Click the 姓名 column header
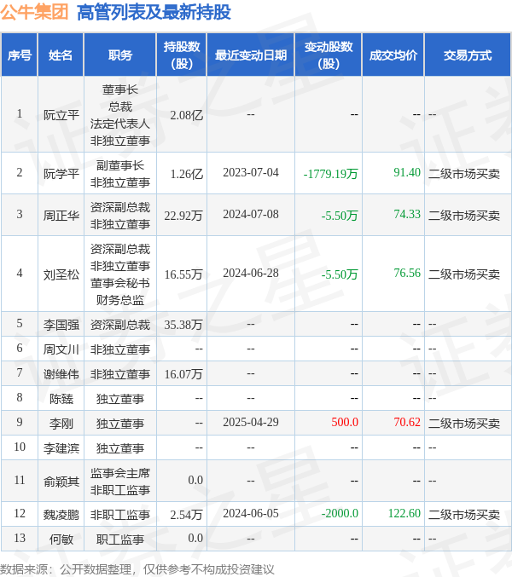The width and height of the screenshot is (512, 577). (61, 55)
